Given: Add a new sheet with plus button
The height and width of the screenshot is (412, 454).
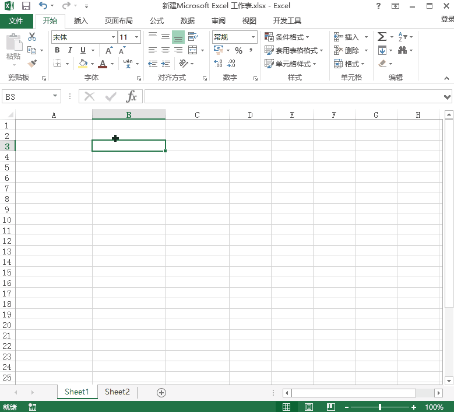Looking at the screenshot, I should 161,393.
